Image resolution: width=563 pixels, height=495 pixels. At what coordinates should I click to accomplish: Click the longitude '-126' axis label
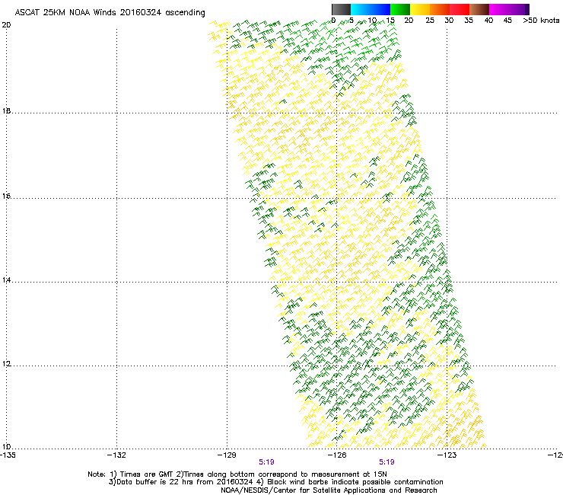(x=337, y=455)
